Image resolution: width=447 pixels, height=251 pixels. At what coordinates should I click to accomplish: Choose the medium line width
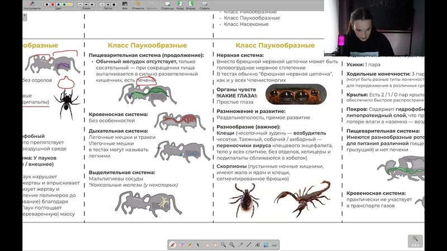coord(86,4)
